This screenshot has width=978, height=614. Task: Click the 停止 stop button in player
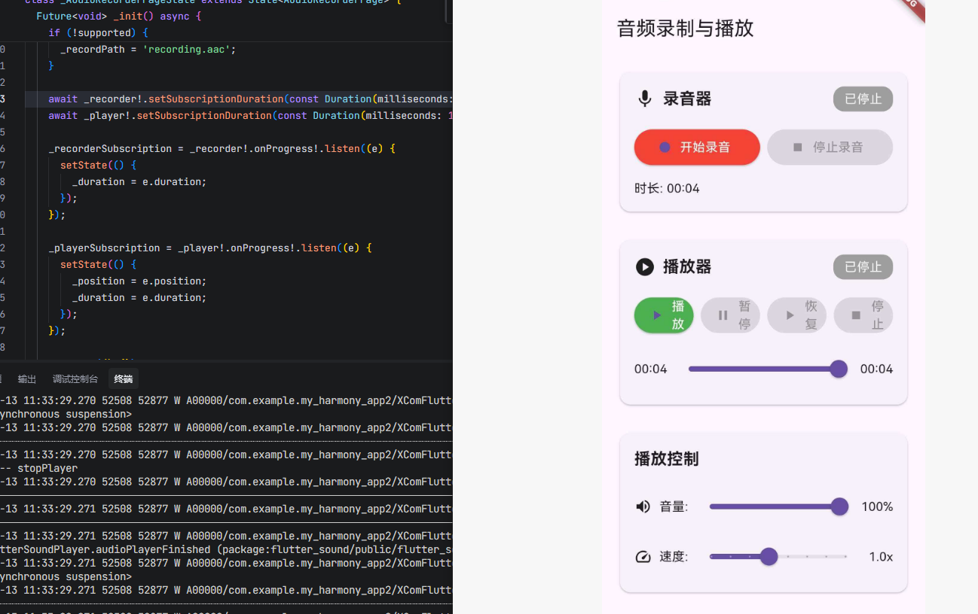tap(863, 315)
